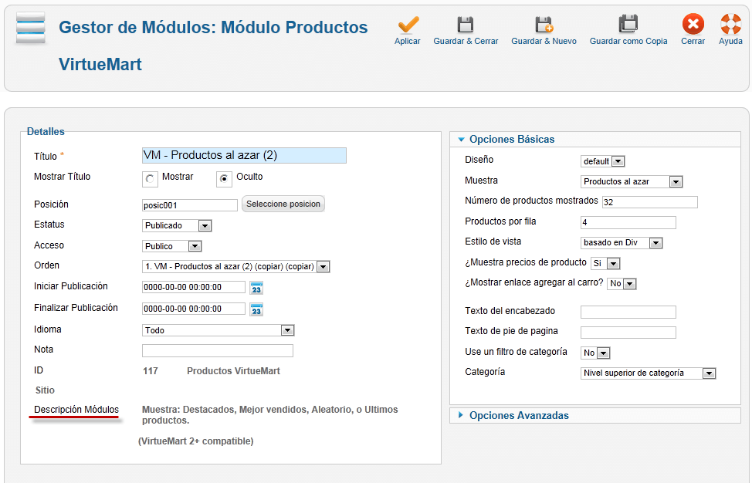
Task: Click the Cerrar toolbar label
Action: pos(693,41)
